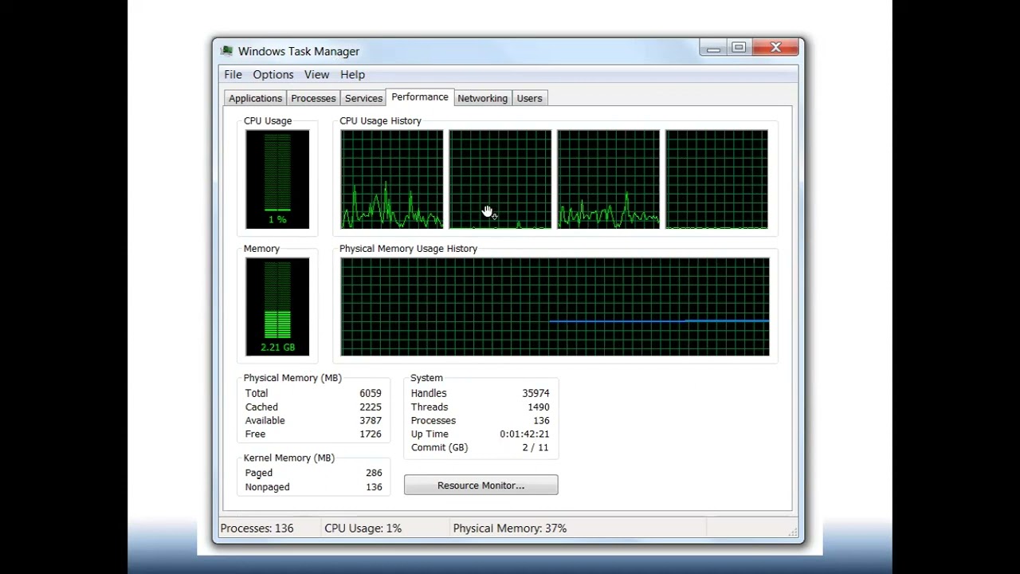1020x574 pixels.
Task: Click the window resize grip corner
Action: coord(792,532)
